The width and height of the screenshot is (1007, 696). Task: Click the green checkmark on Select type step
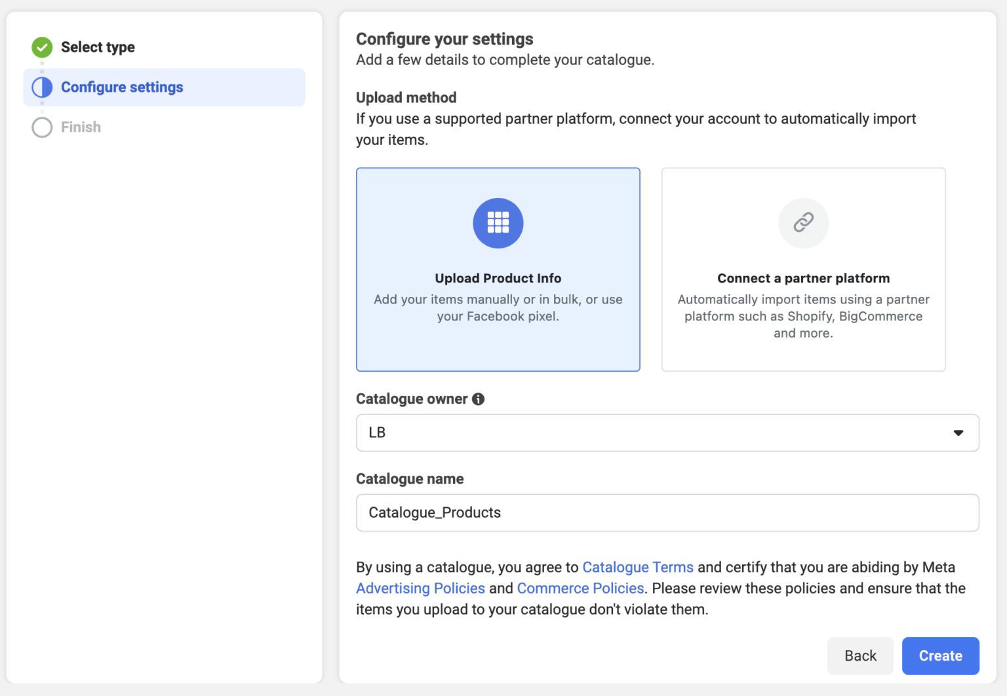[x=41, y=47]
